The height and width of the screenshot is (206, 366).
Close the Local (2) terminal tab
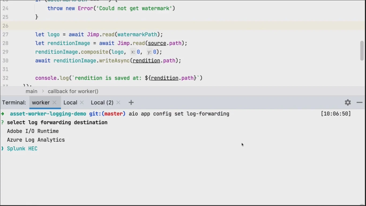(118, 102)
